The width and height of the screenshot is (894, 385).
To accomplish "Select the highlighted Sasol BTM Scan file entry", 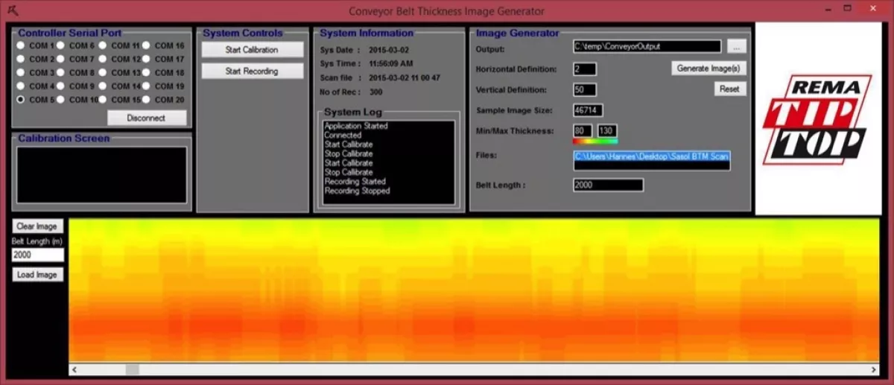I will coord(651,157).
